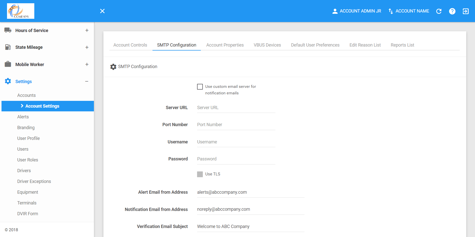
Task: Open Users in the sidebar
Action: tap(23, 149)
